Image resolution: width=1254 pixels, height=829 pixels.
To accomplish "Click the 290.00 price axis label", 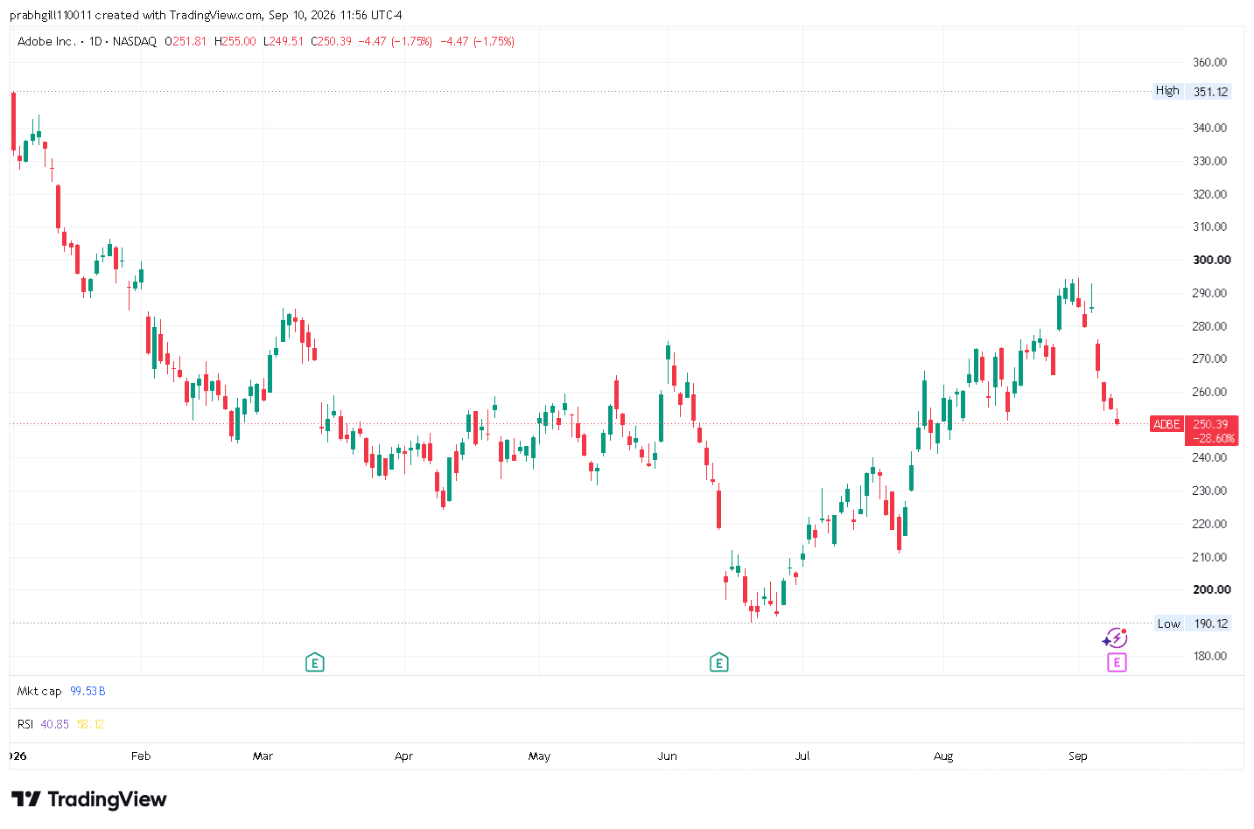I will (x=1210, y=293).
